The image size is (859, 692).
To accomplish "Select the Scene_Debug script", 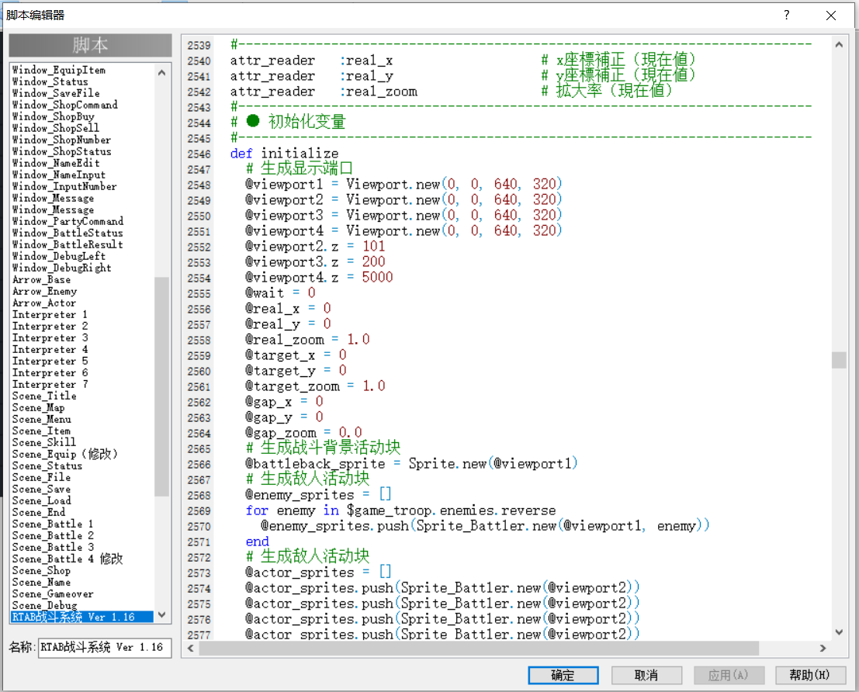I will click(44, 605).
